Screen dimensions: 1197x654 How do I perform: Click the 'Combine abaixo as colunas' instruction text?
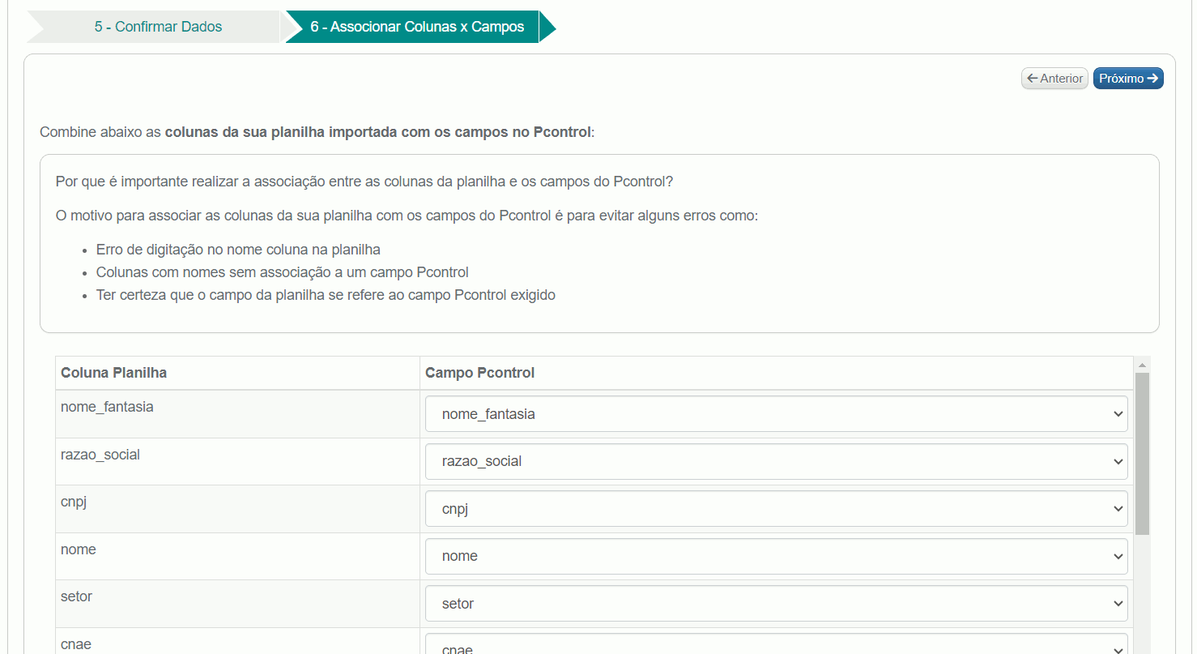(x=317, y=131)
